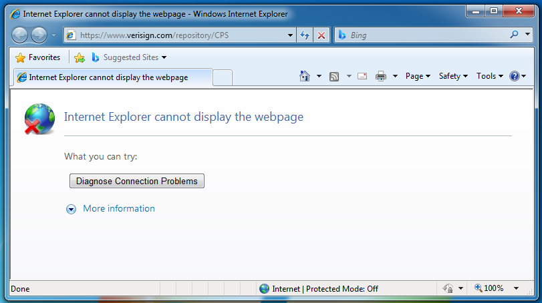Click the Back navigation arrow

(20, 35)
